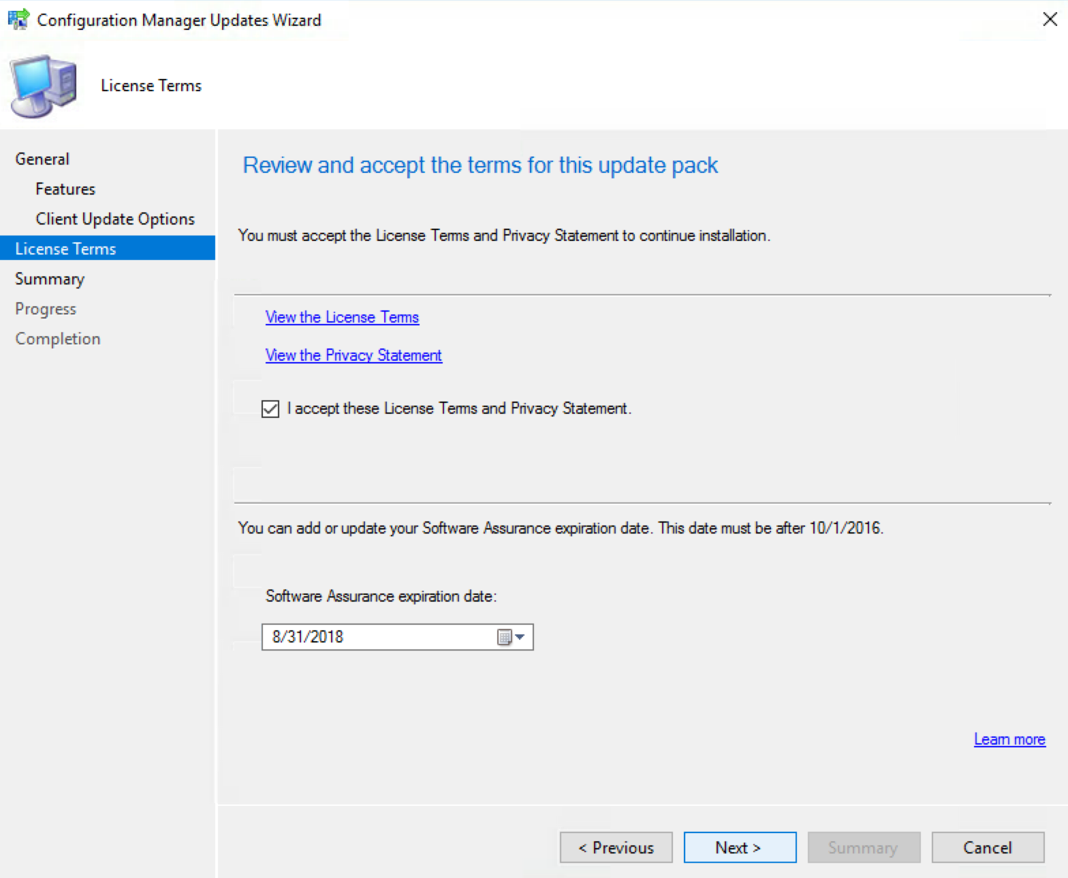Click the greyed-out Summary button
This screenshot has height=878, width=1068.
click(x=864, y=847)
